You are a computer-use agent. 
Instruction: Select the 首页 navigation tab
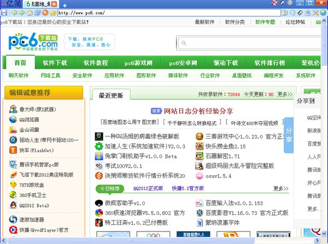(x=20, y=62)
